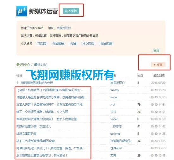The image size is (174, 160).
Task: Open group leader link 当我发现你
Action: [x=64, y=28]
